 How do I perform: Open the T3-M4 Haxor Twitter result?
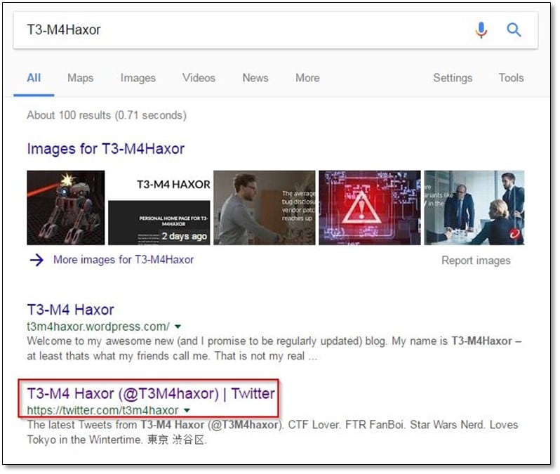[x=150, y=393]
